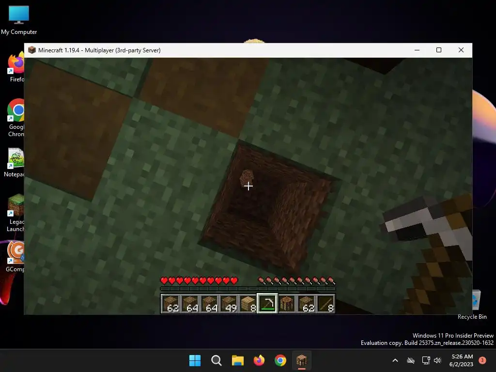Image resolution: width=496 pixels, height=372 pixels.
Task: Open the notification badge showing 3
Action: pos(482,360)
